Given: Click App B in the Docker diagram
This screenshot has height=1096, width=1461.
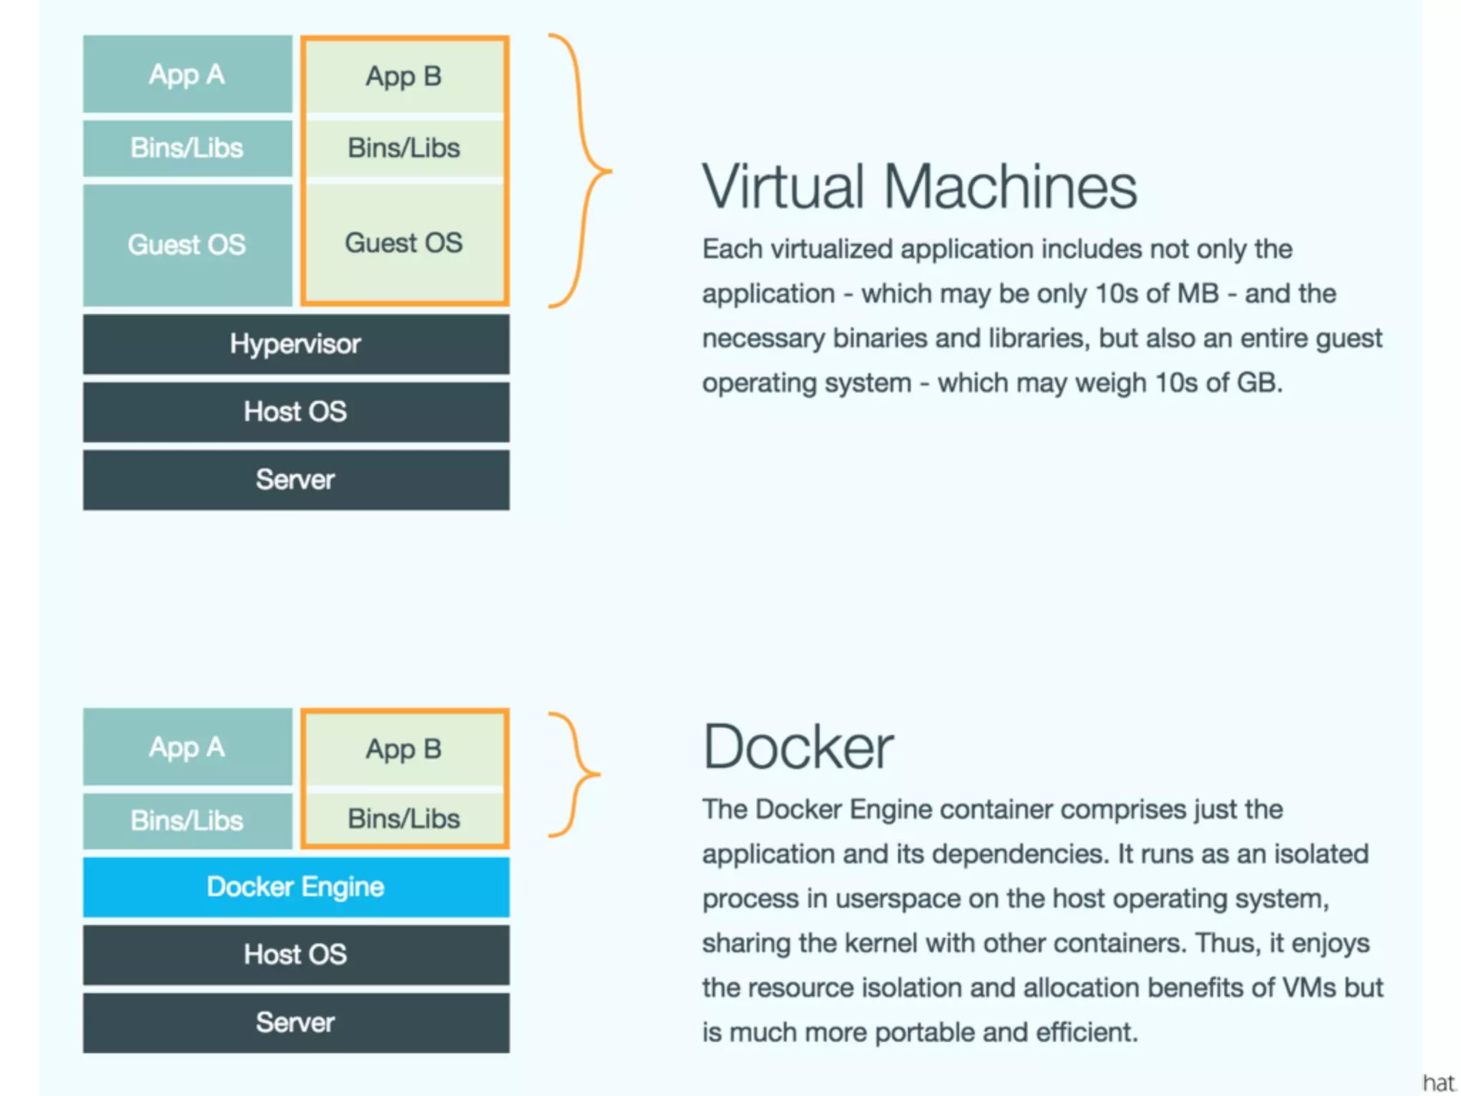Looking at the screenshot, I should (x=404, y=749).
